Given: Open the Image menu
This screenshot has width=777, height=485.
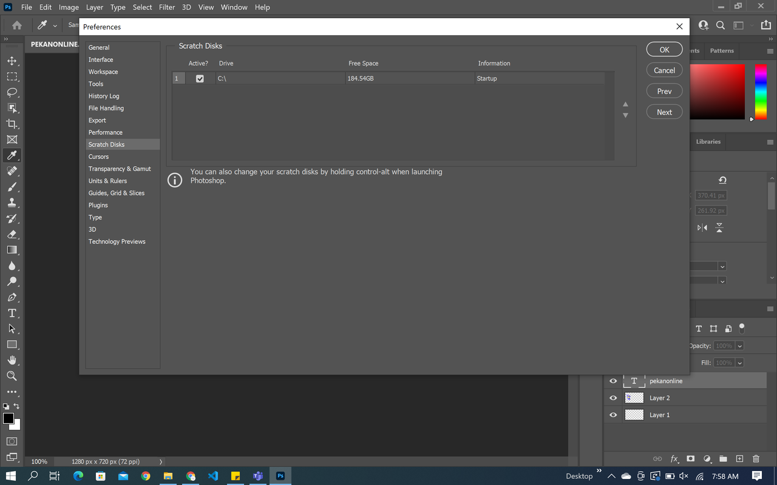Looking at the screenshot, I should pyautogui.click(x=69, y=7).
